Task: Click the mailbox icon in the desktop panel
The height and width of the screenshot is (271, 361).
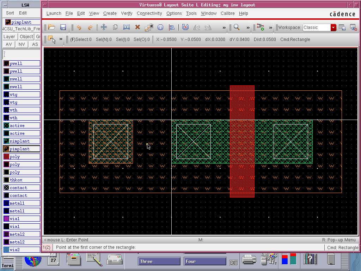Action: pyautogui.click(x=115, y=259)
